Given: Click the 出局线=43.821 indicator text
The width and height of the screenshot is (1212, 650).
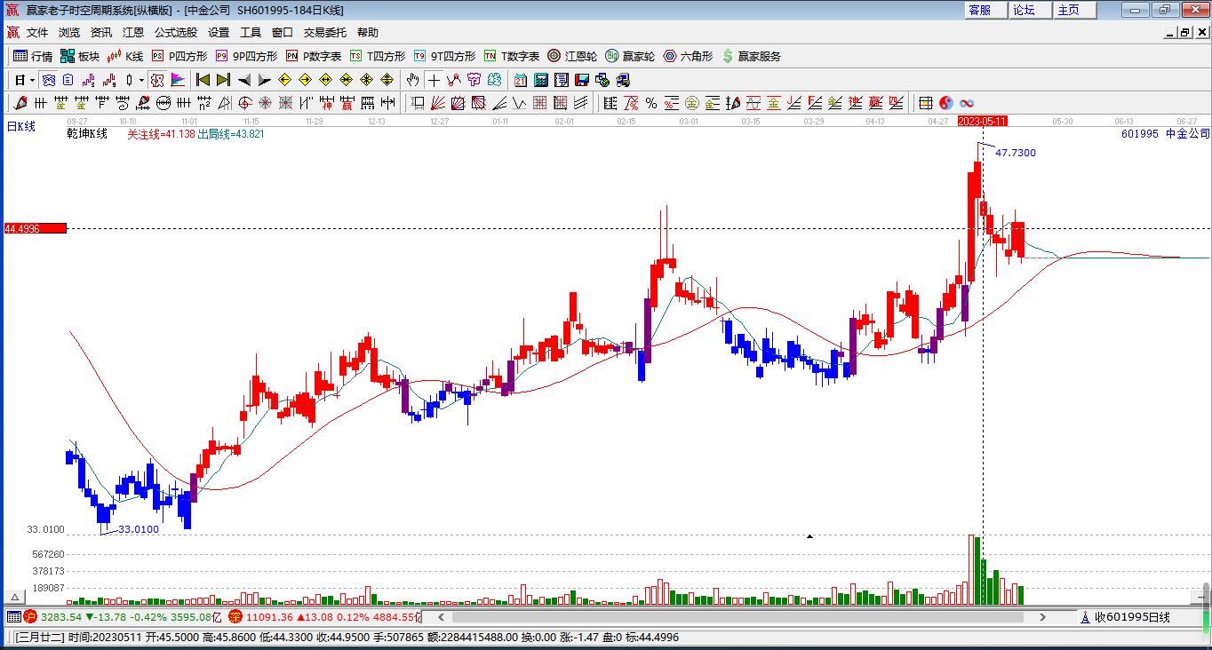Looking at the screenshot, I should point(230,134).
